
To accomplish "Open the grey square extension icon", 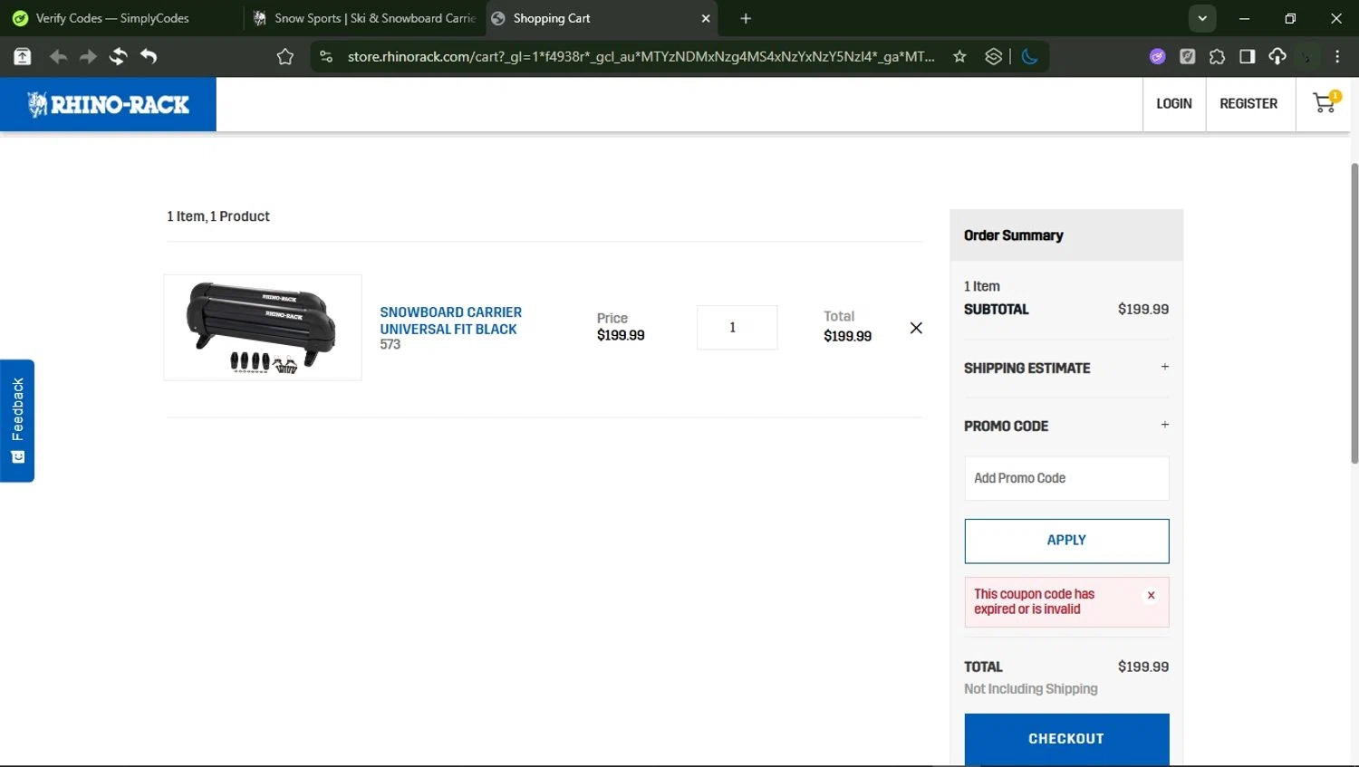I will click(x=1187, y=56).
